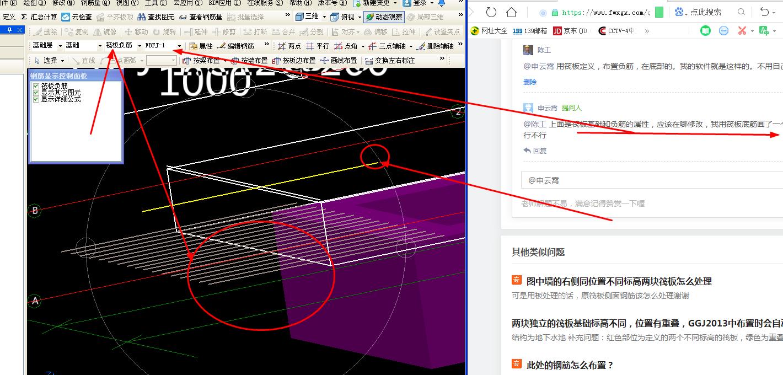Viewport: 783px width, 375px height.
Task: Open 属性 properties panel
Action: pos(201,46)
